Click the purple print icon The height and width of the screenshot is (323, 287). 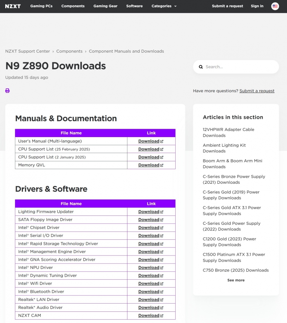(x=7, y=91)
